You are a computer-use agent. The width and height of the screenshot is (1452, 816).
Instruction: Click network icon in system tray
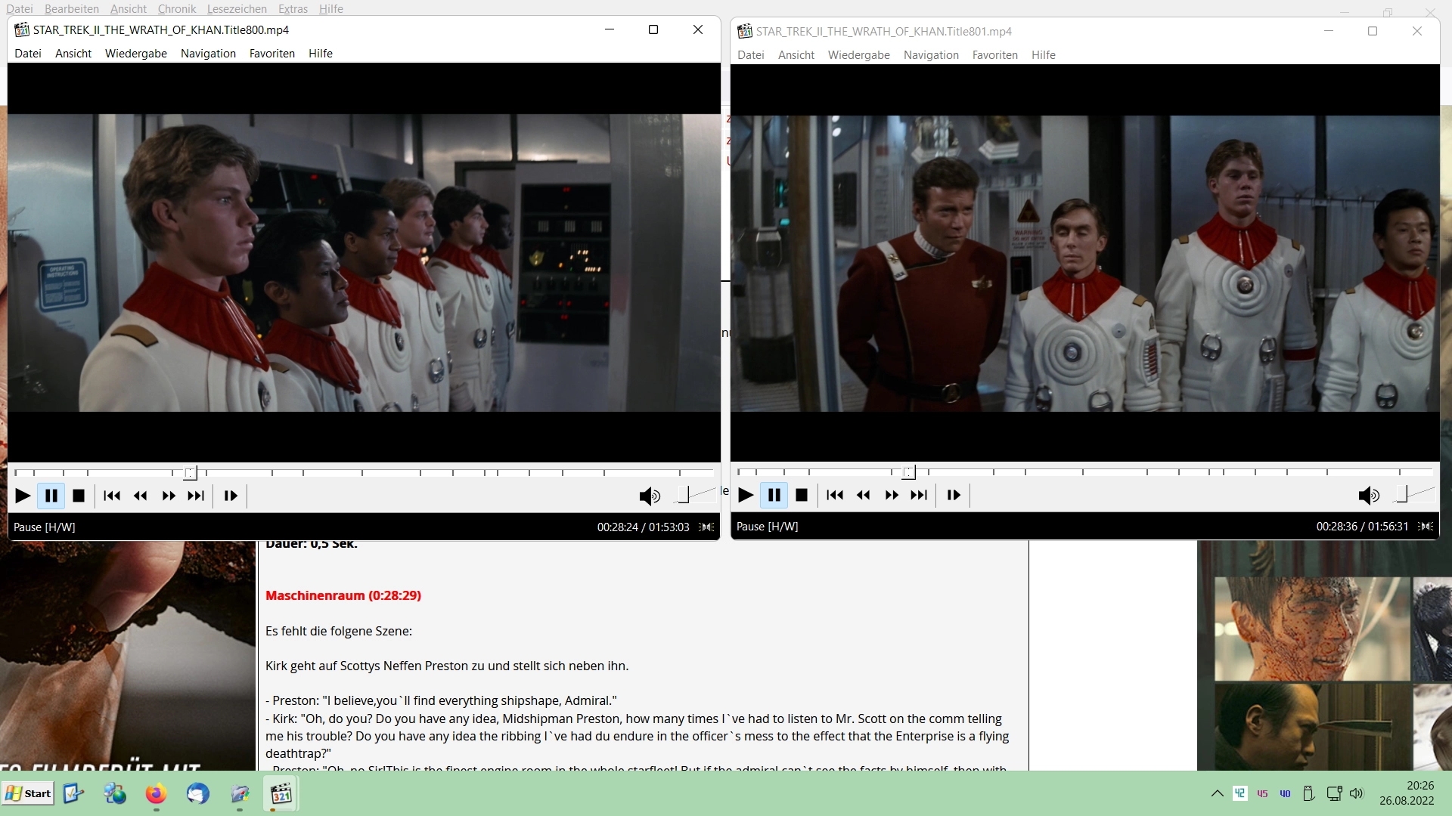point(1334,793)
